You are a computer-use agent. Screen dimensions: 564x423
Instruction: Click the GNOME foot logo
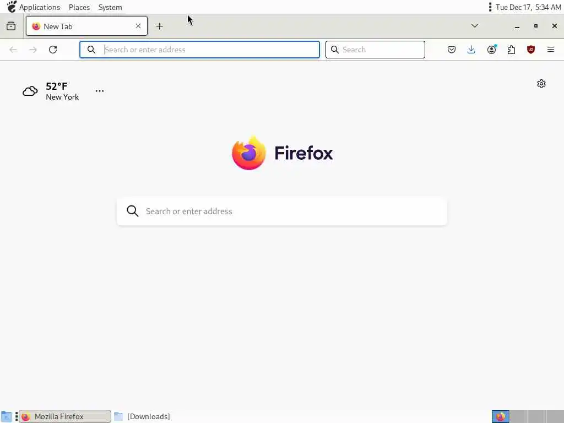click(12, 7)
